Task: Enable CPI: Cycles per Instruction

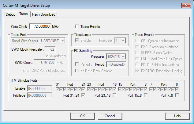Action: tap(137, 41)
